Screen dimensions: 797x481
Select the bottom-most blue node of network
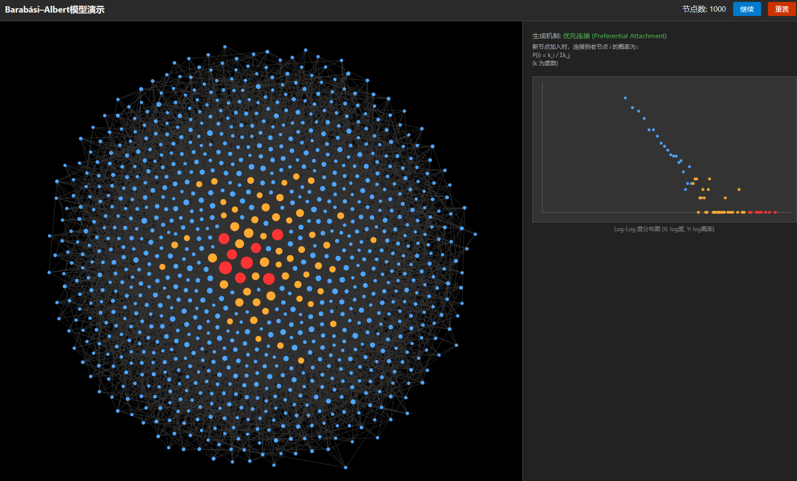[x=346, y=467]
